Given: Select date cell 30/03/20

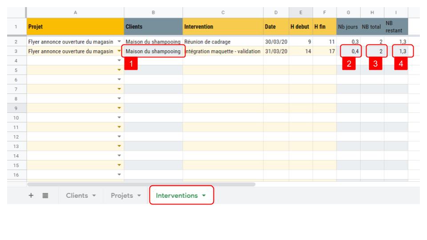Looking at the screenshot, I should point(276,42).
